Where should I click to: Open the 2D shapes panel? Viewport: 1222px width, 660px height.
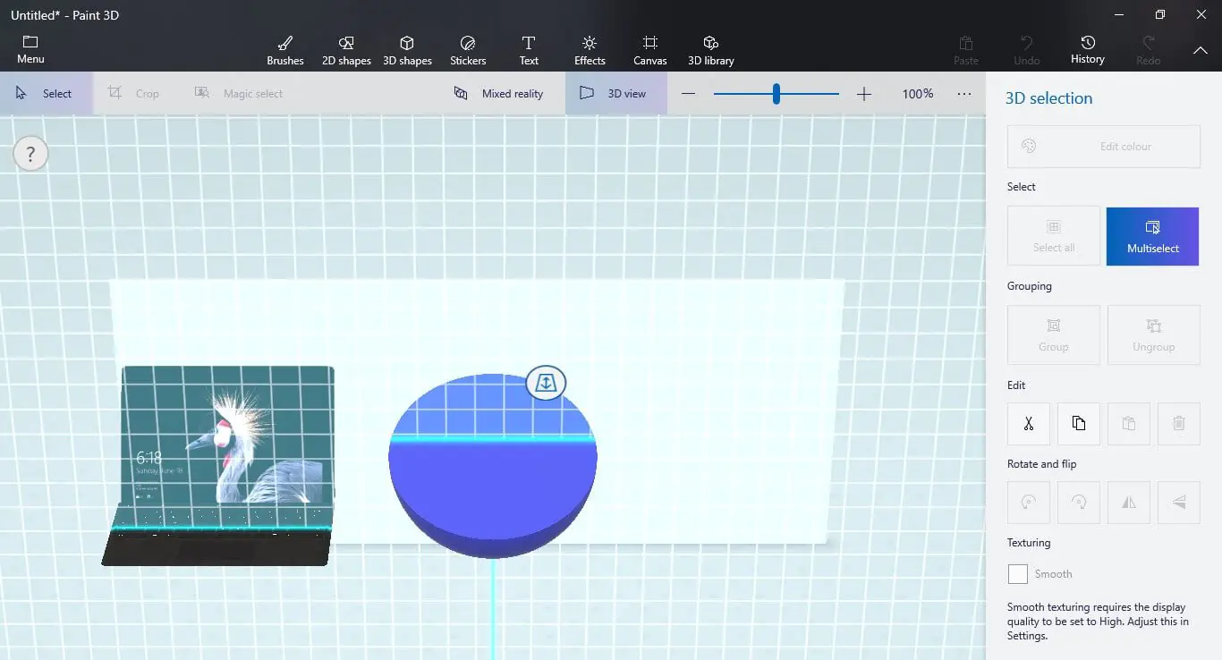pos(346,50)
